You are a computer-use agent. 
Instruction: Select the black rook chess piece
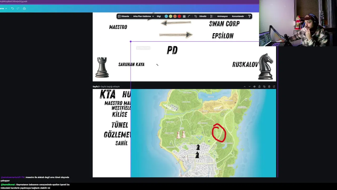(x=102, y=67)
